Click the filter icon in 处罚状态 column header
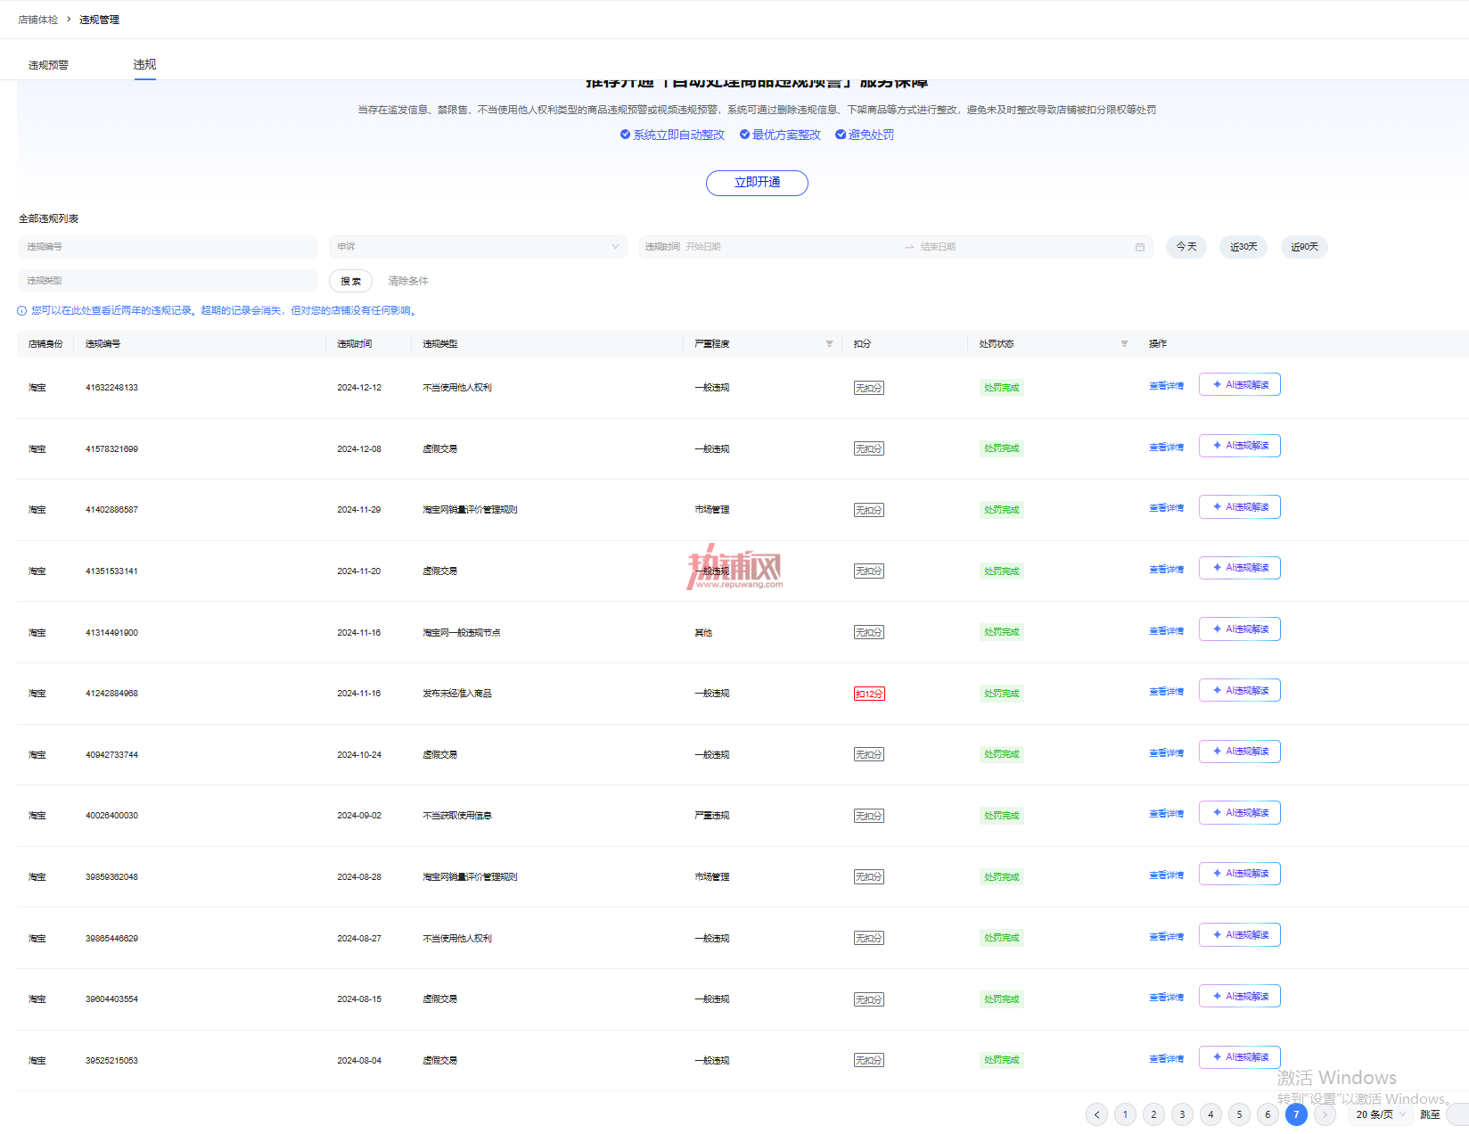The image size is (1469, 1134). pyautogui.click(x=1124, y=344)
